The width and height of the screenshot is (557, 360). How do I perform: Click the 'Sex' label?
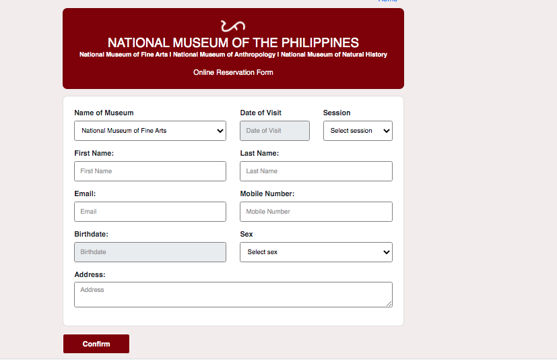[x=247, y=234]
